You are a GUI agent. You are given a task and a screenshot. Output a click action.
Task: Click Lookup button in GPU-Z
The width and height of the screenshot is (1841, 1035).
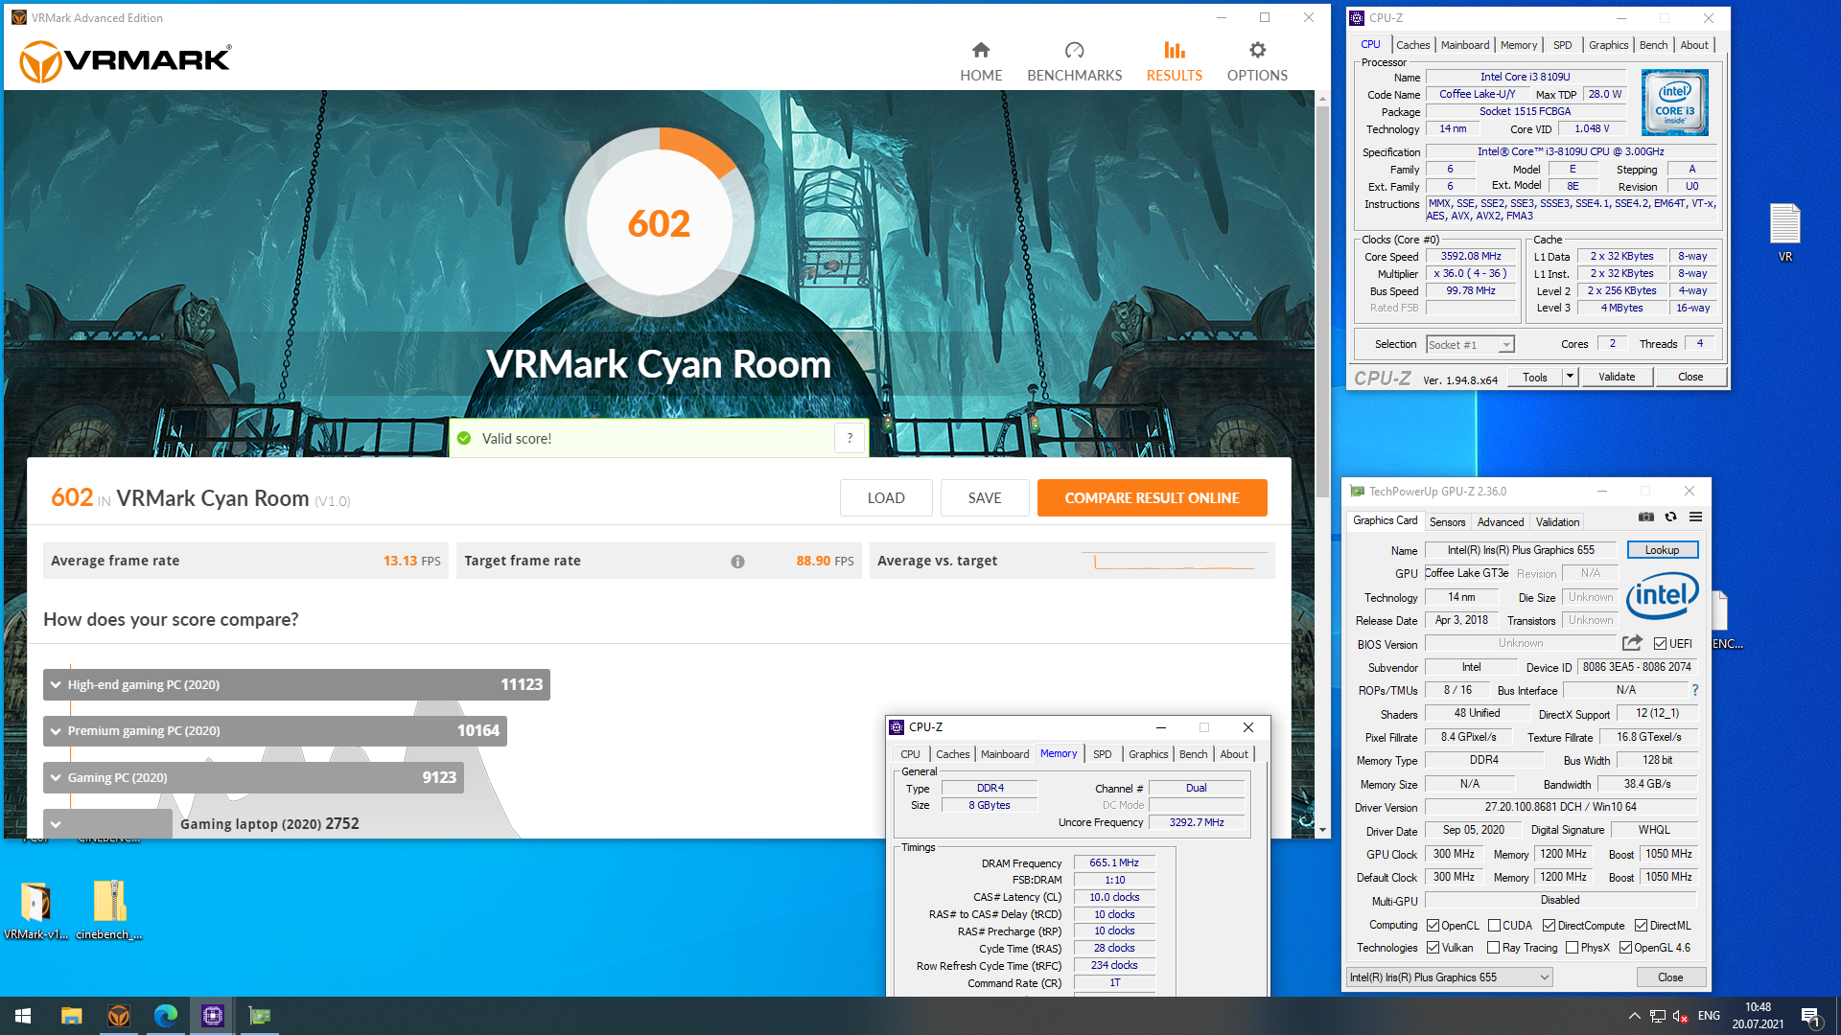click(1662, 550)
